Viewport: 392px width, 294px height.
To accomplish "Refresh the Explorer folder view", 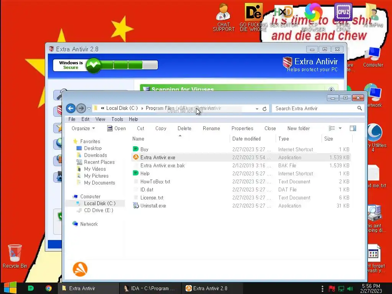I will click(x=265, y=109).
